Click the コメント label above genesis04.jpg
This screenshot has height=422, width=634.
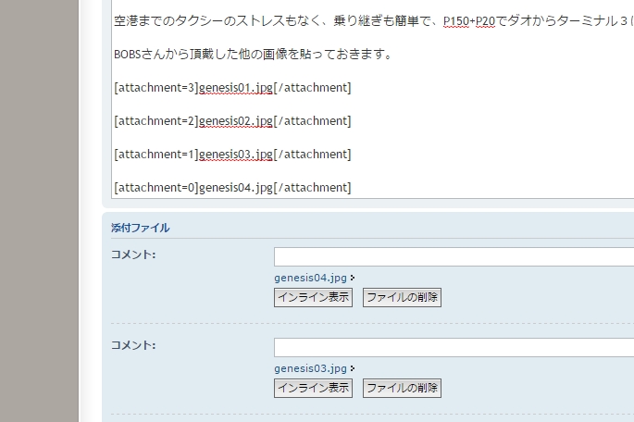pyautogui.click(x=133, y=254)
